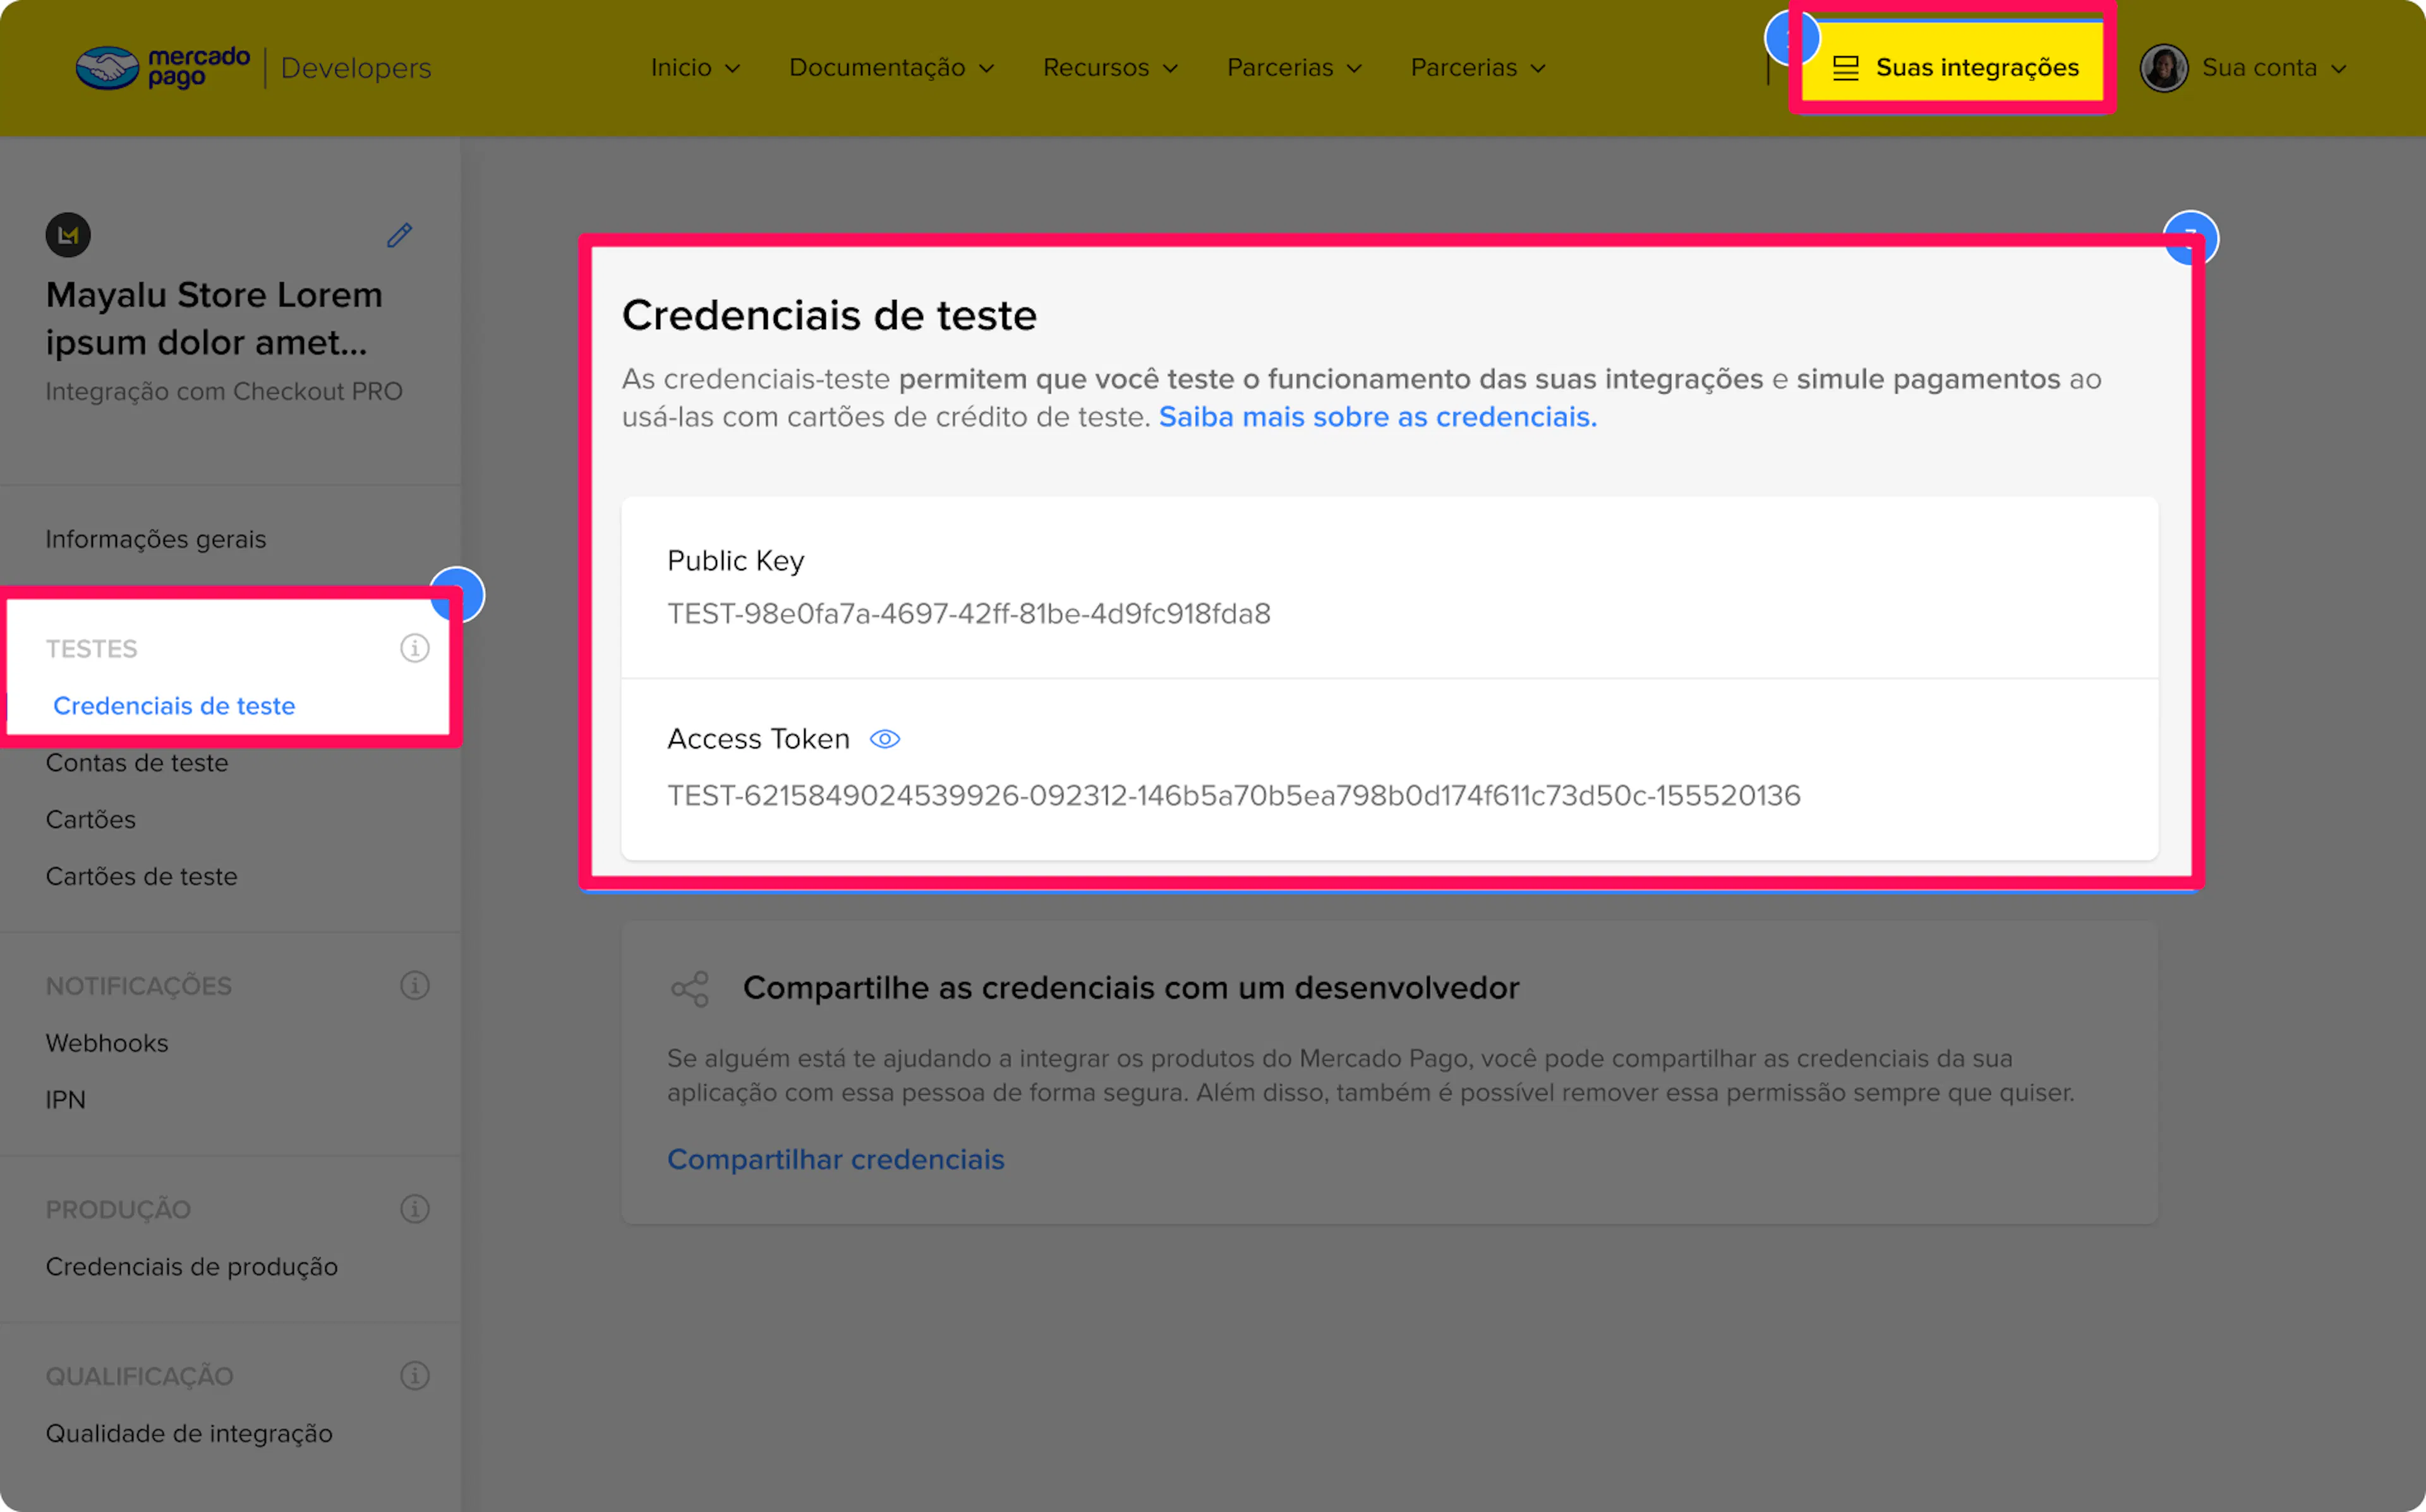Viewport: 2426px width, 1512px height.
Task: Click the Mayalu Store app avatar icon
Action: tap(68, 235)
